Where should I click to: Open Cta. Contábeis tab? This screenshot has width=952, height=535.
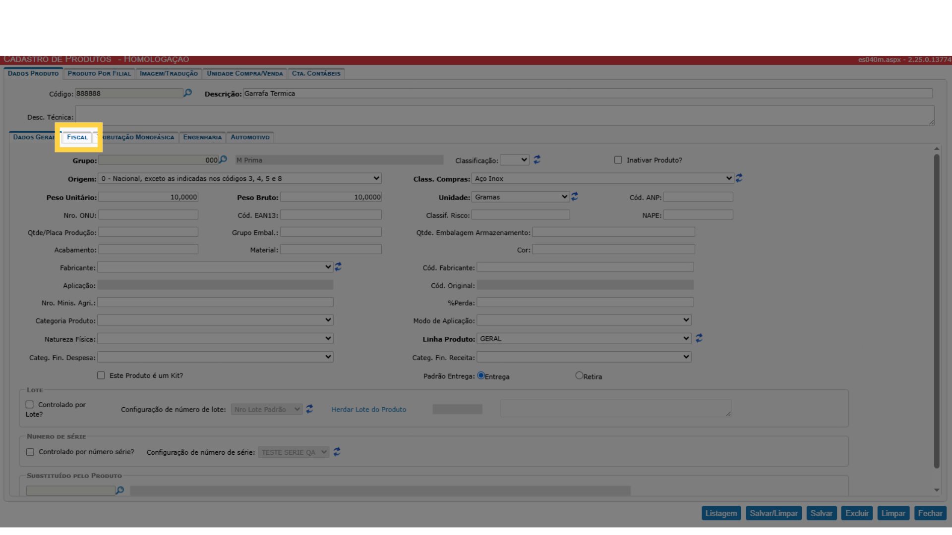(x=316, y=73)
